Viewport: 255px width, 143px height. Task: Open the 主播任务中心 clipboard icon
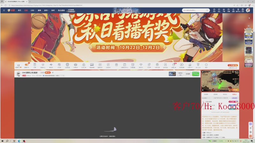click(x=125, y=65)
